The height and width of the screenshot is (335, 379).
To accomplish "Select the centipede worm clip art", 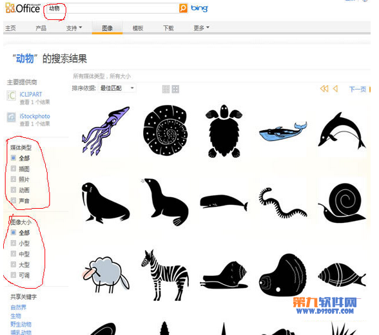I will coord(283,203).
